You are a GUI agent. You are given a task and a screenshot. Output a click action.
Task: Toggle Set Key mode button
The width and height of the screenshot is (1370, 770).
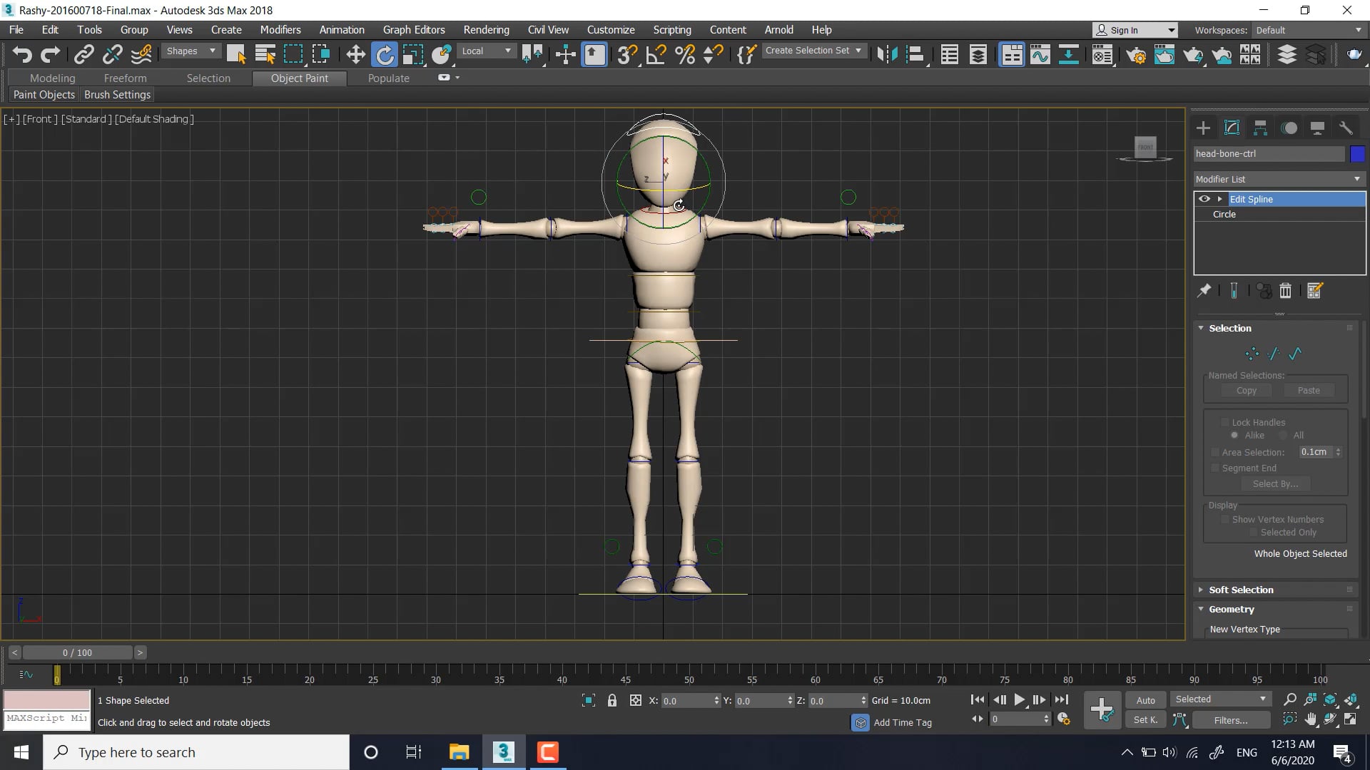pyautogui.click(x=1145, y=720)
